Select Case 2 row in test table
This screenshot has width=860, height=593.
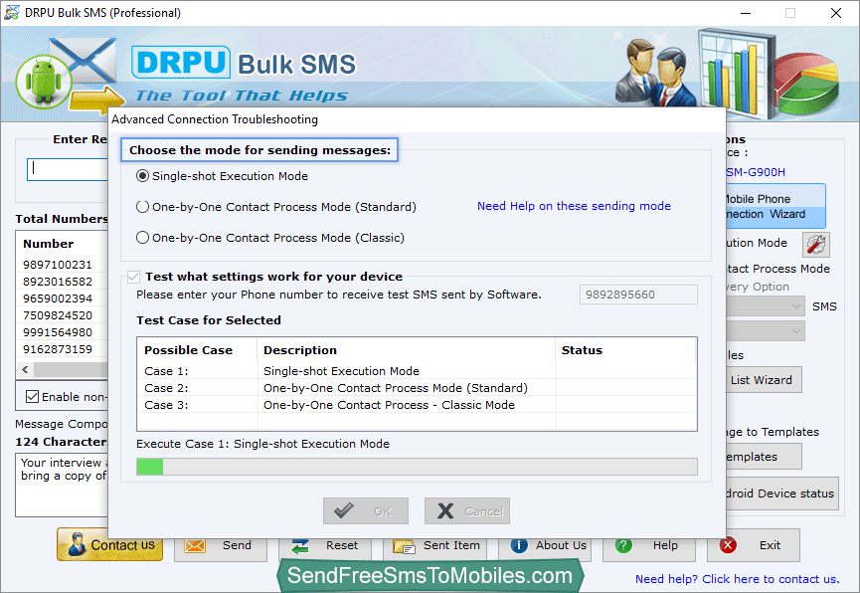coord(417,388)
